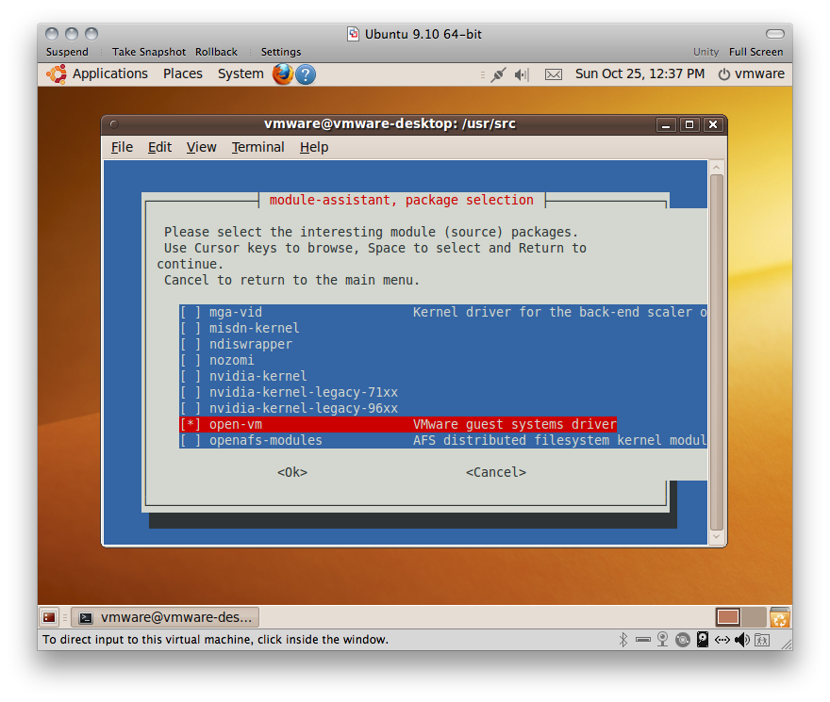The image size is (830, 702).
Task: Click the Show Desktop icon in the bottom panel
Action: (49, 617)
